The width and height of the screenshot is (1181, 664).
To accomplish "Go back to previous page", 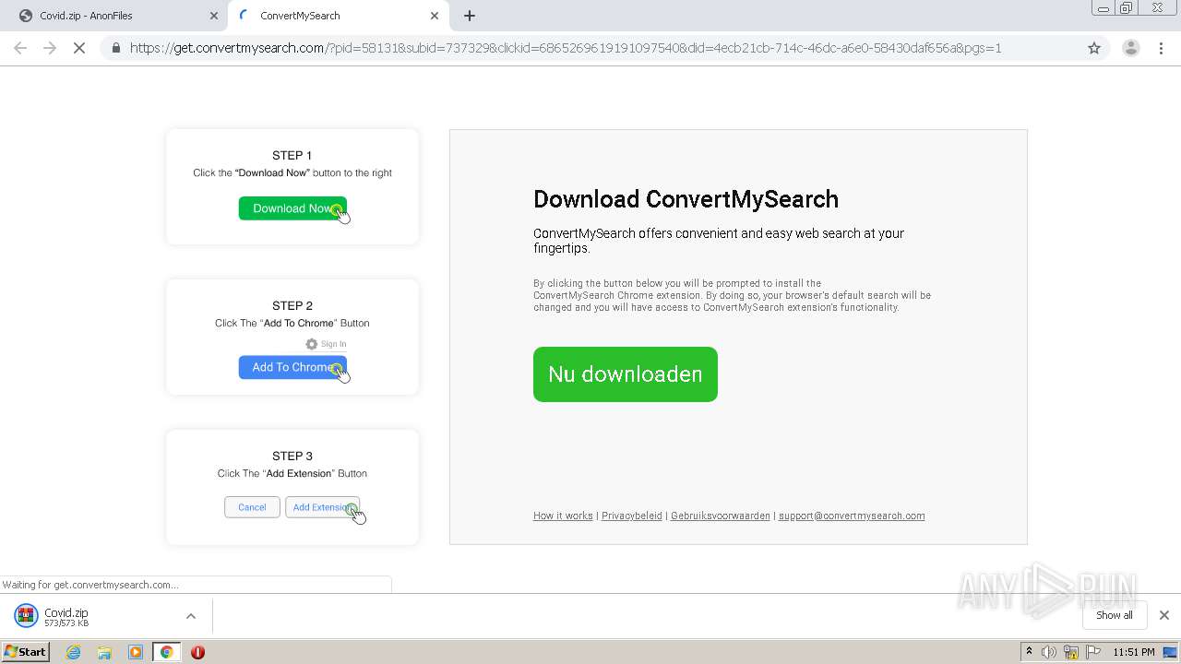I will (20, 48).
